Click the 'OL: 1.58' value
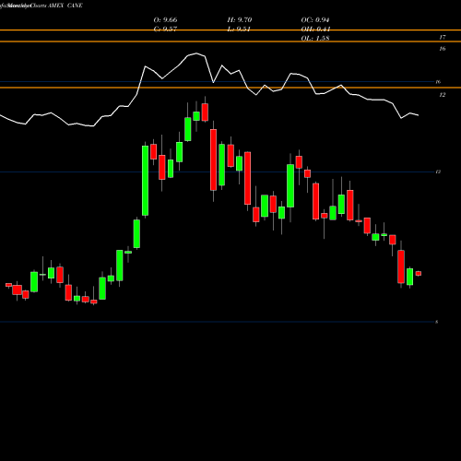Viewport: 461px width, 461px height. 315,39
